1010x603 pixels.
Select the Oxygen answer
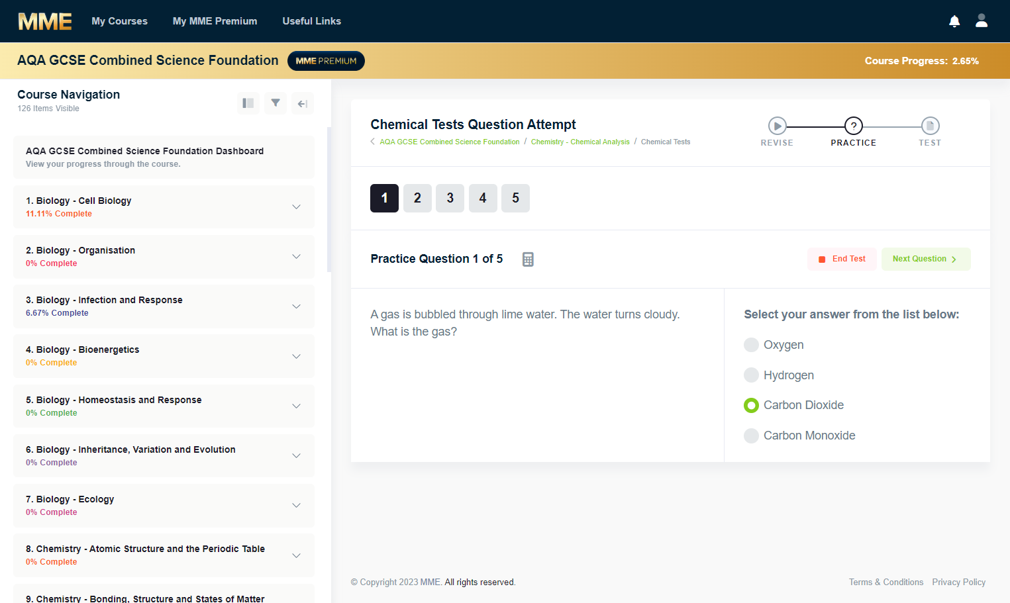(751, 345)
